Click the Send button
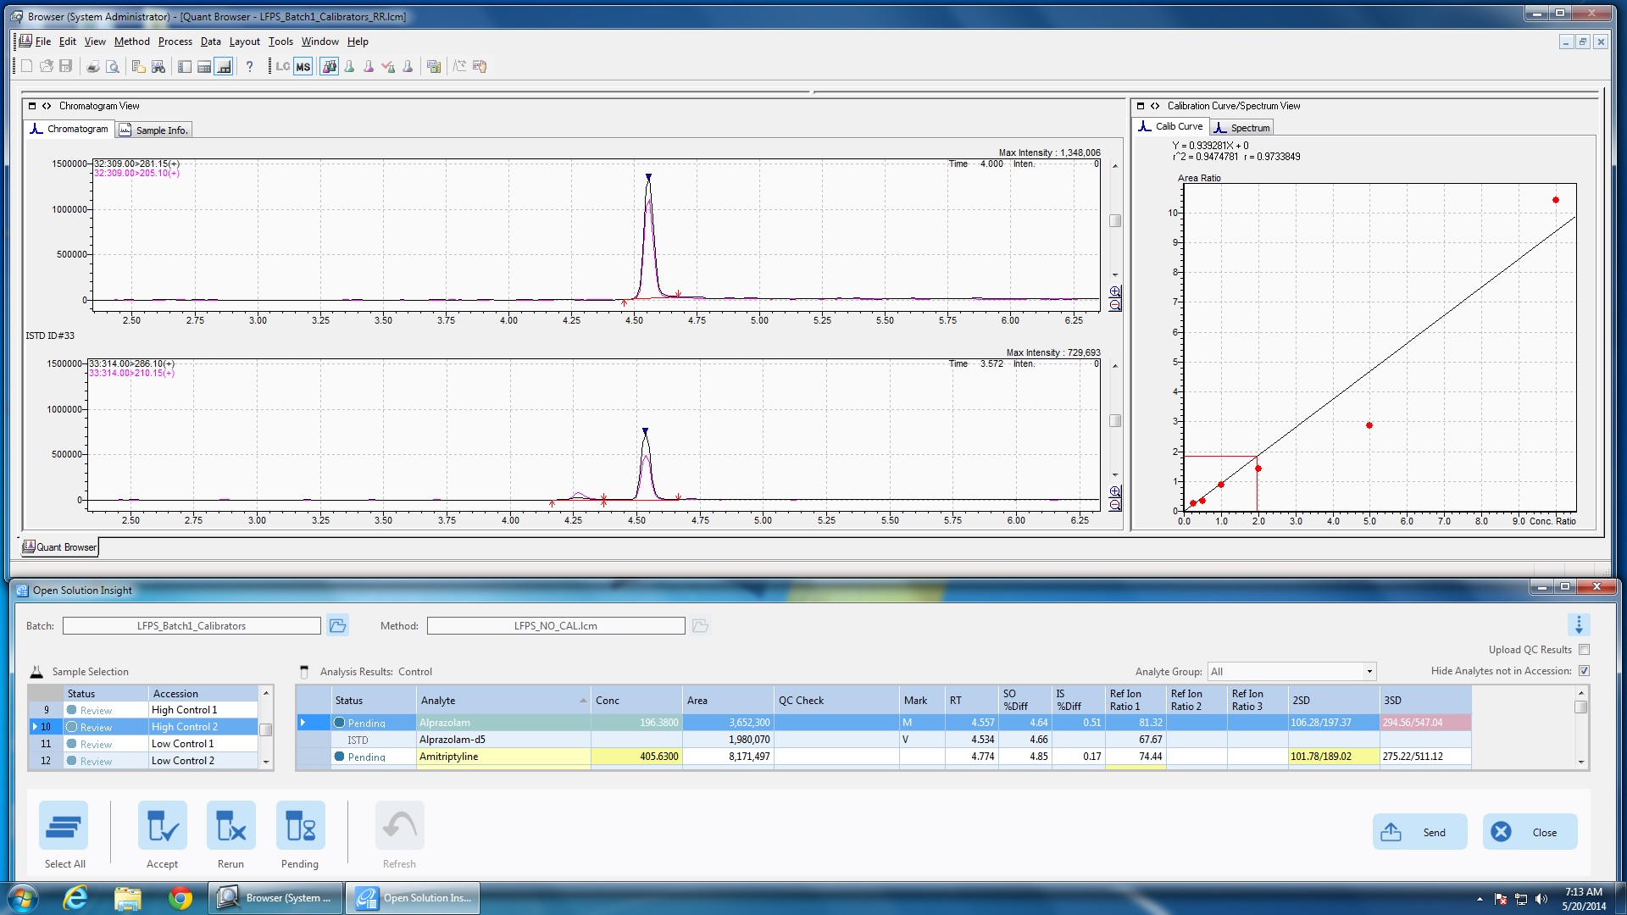The image size is (1627, 915). pyautogui.click(x=1419, y=832)
